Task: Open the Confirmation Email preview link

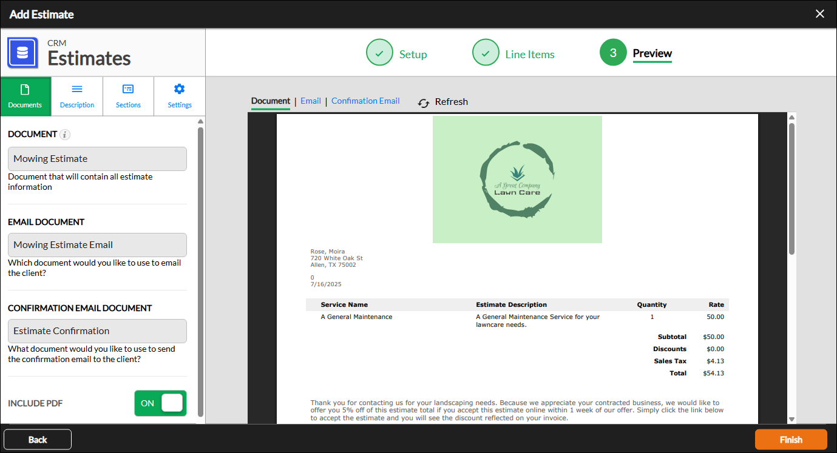Action: pos(365,101)
